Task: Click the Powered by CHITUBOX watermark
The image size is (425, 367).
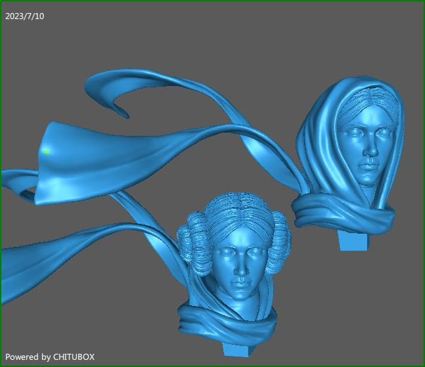Action: (50, 356)
